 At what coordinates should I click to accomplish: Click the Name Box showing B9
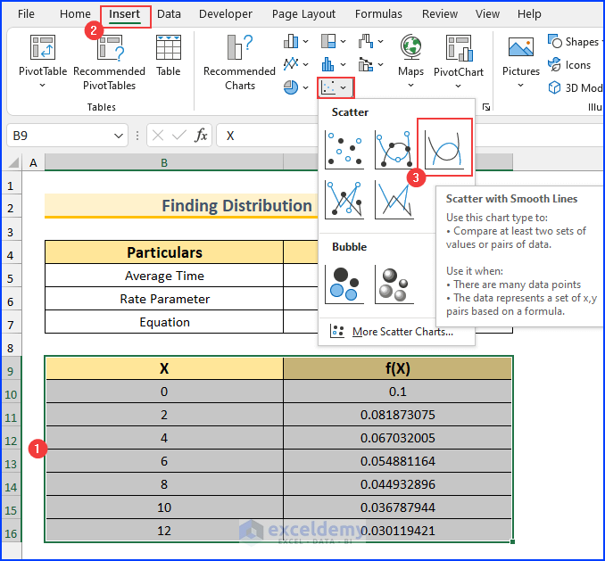point(67,136)
